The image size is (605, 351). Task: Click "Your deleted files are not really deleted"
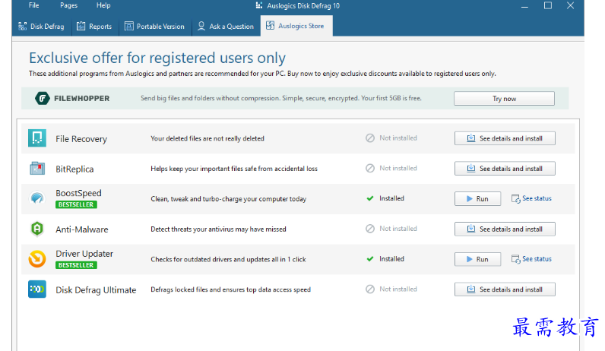click(x=207, y=138)
